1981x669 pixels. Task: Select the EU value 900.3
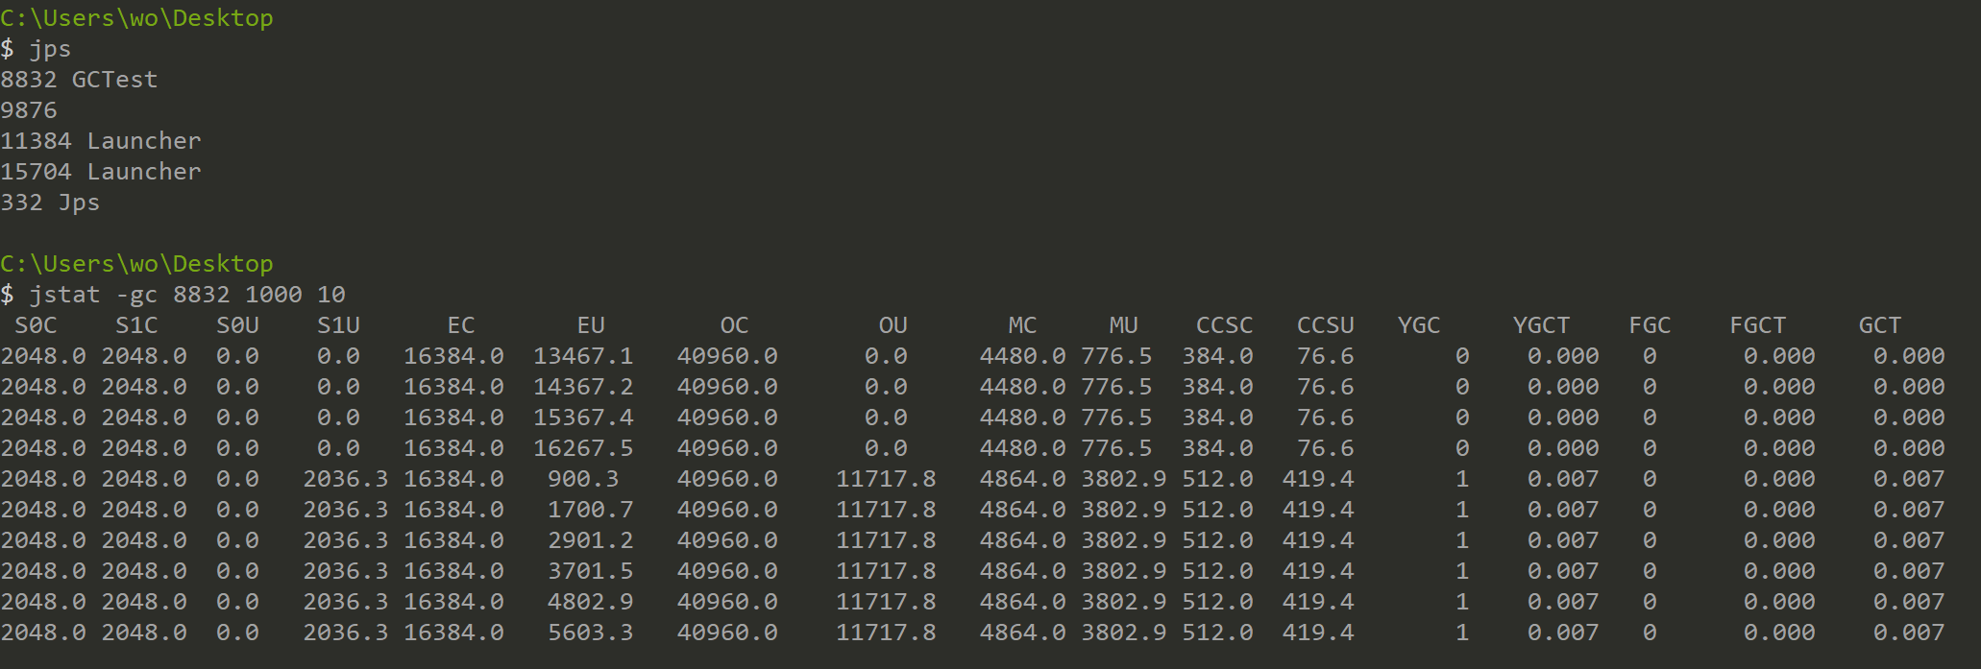click(583, 479)
